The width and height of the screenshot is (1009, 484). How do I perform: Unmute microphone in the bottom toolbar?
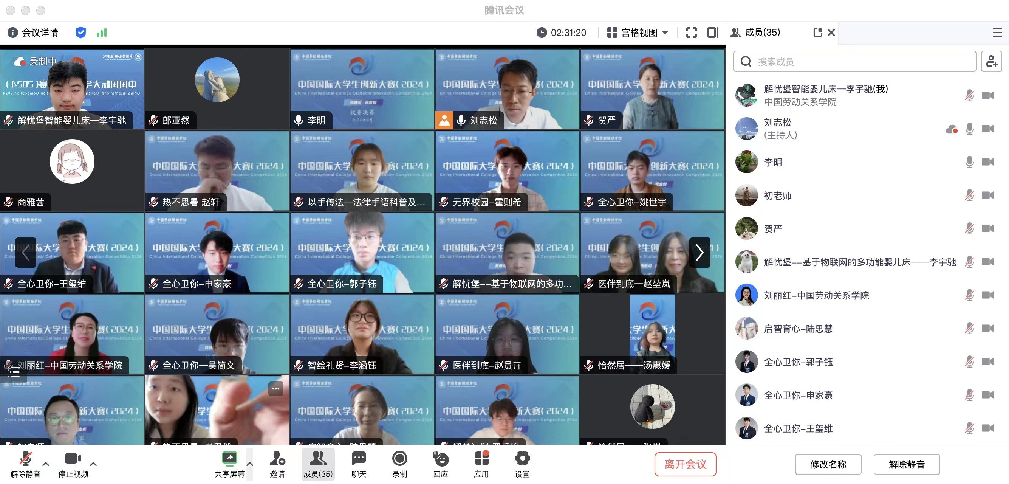pyautogui.click(x=26, y=459)
